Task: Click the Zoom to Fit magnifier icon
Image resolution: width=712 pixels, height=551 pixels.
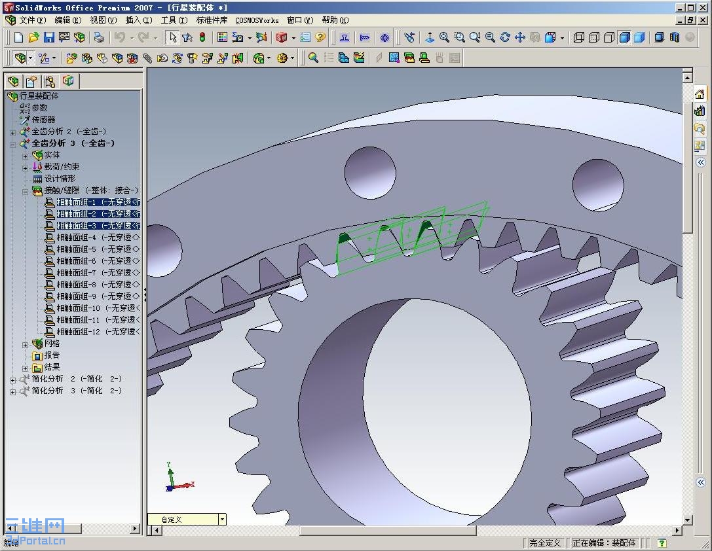Action: coord(445,37)
